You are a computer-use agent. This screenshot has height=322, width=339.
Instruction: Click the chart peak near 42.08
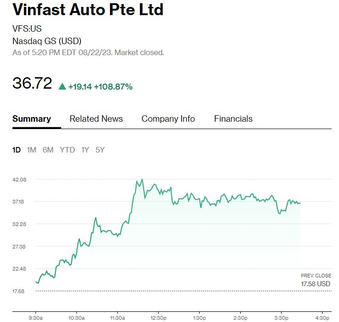tap(142, 180)
